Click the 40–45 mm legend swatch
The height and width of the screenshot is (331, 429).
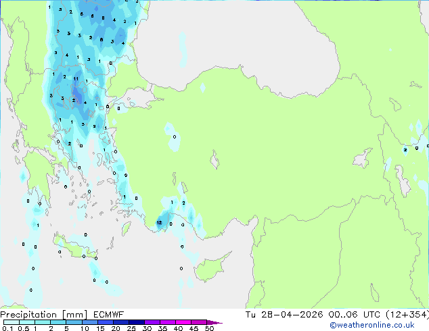(183, 322)
